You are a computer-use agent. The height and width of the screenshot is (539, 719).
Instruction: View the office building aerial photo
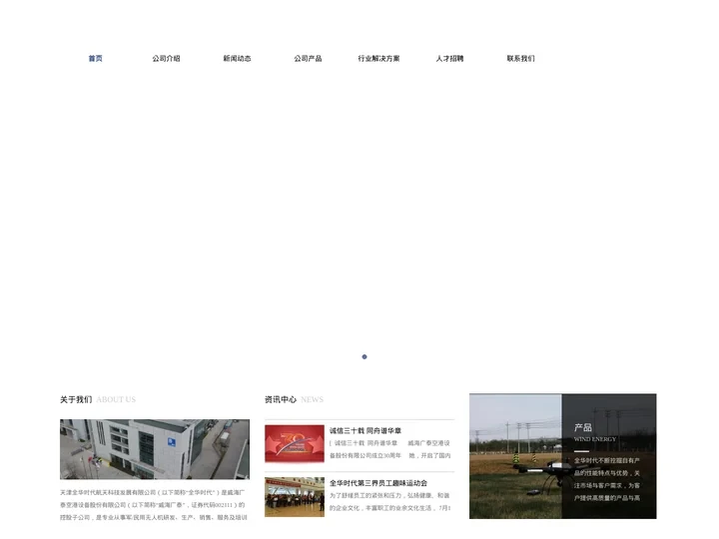click(x=155, y=449)
